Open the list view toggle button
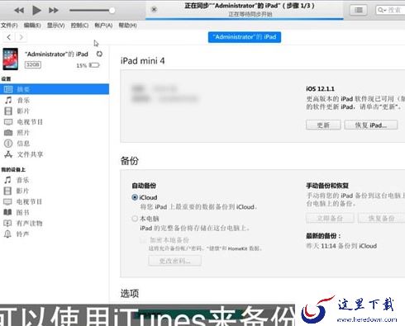This screenshot has height=326, width=405. [359, 10]
